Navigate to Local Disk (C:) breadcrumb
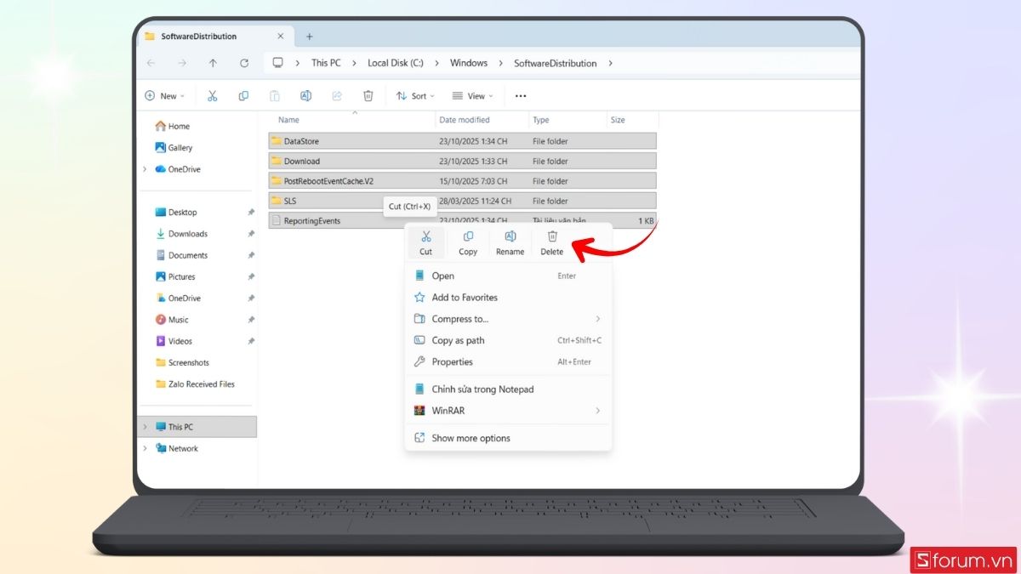Viewport: 1021px width, 574px height. pyautogui.click(x=396, y=63)
